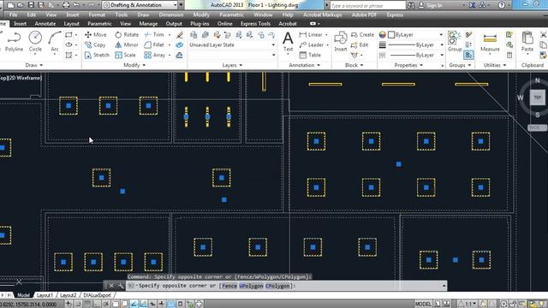The width and height of the screenshot is (548, 308).
Task: Open the Tools menu
Action: pyautogui.click(x=122, y=15)
